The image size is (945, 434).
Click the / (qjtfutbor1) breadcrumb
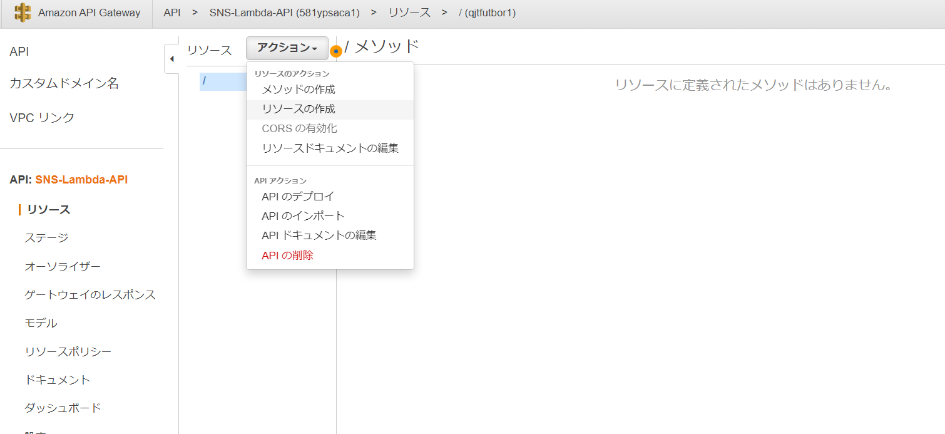(x=487, y=13)
